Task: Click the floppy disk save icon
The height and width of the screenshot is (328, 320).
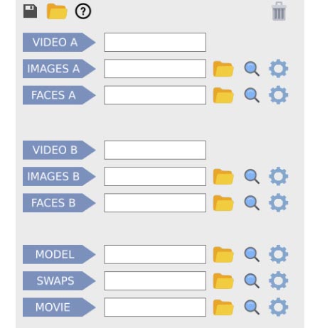Action: tap(30, 11)
